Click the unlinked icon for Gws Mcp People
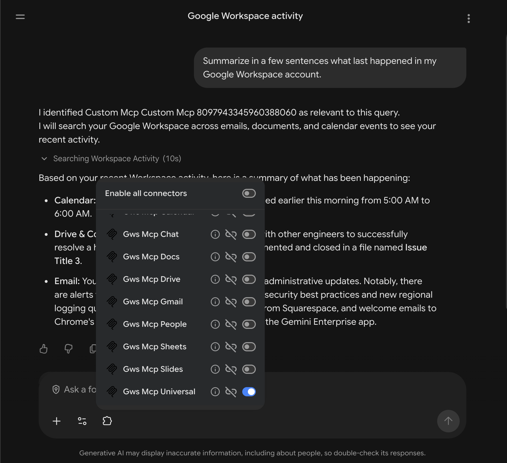 (231, 324)
